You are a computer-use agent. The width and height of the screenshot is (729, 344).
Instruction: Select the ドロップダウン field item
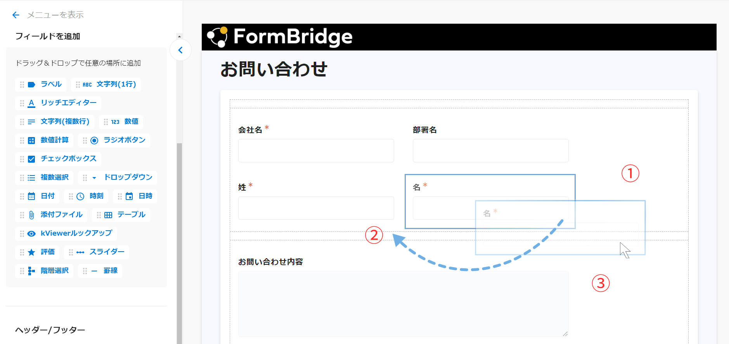[x=118, y=177]
